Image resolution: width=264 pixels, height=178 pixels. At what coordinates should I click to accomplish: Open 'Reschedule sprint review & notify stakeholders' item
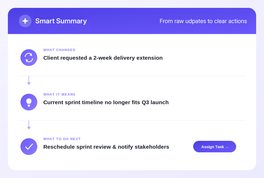point(106,147)
